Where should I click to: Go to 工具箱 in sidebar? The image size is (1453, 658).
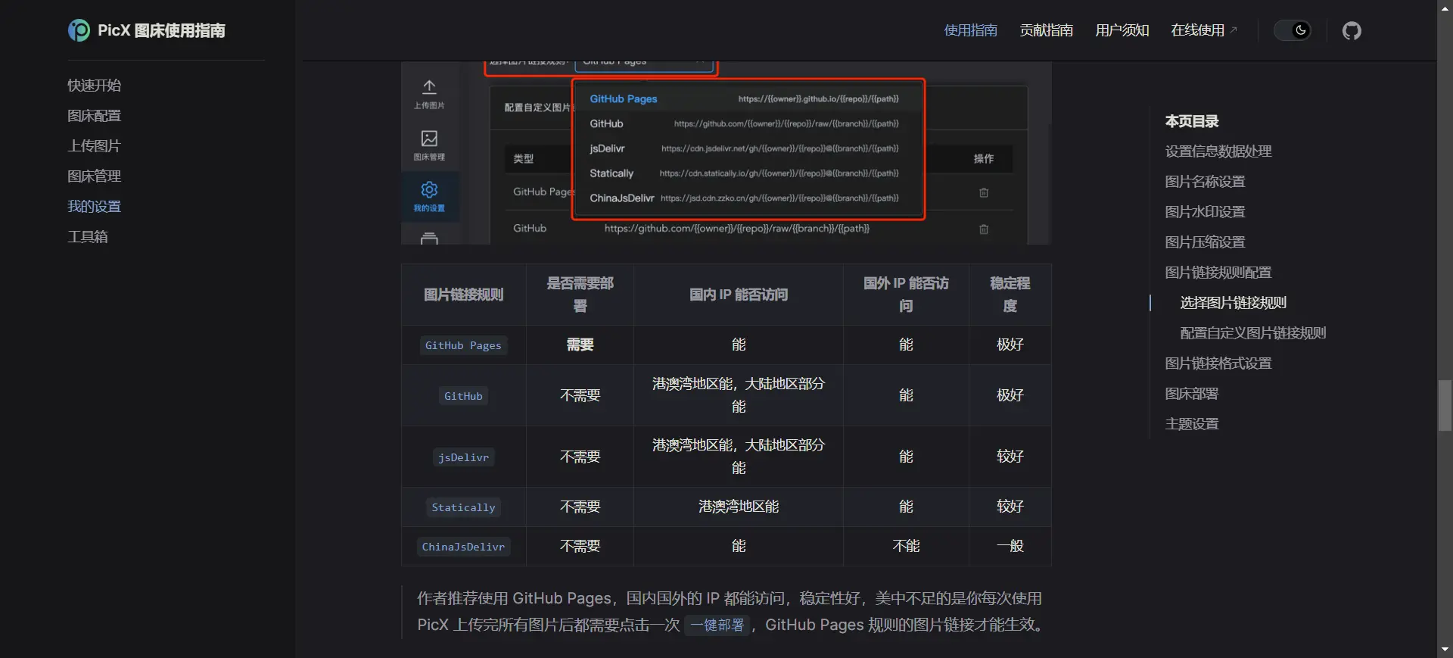[88, 237]
